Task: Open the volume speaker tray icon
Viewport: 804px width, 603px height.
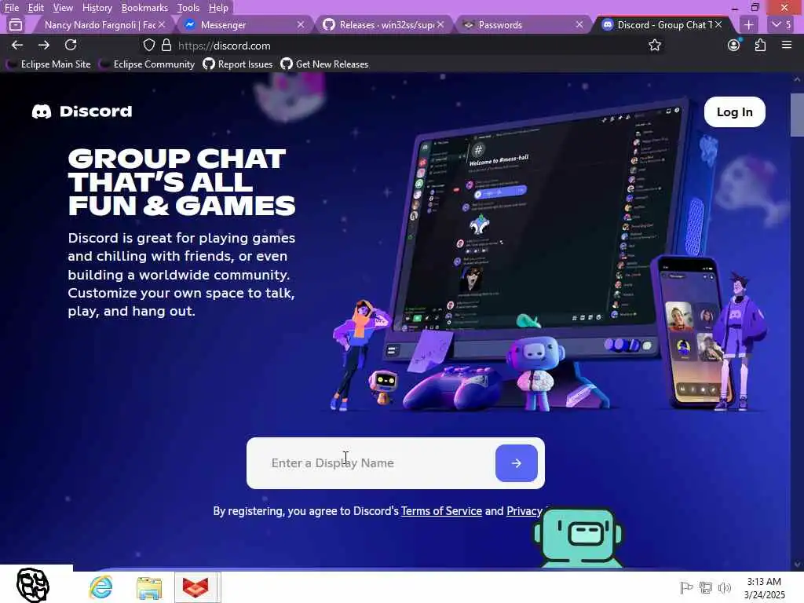Action: [x=725, y=587]
